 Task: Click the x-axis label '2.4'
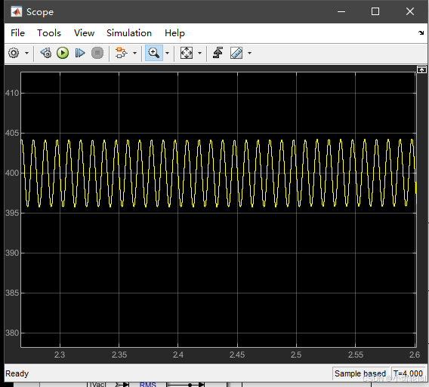pyautogui.click(x=178, y=355)
